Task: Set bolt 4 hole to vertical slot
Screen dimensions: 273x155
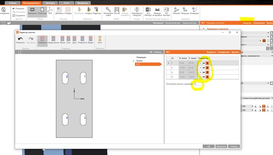Action: (x=207, y=77)
